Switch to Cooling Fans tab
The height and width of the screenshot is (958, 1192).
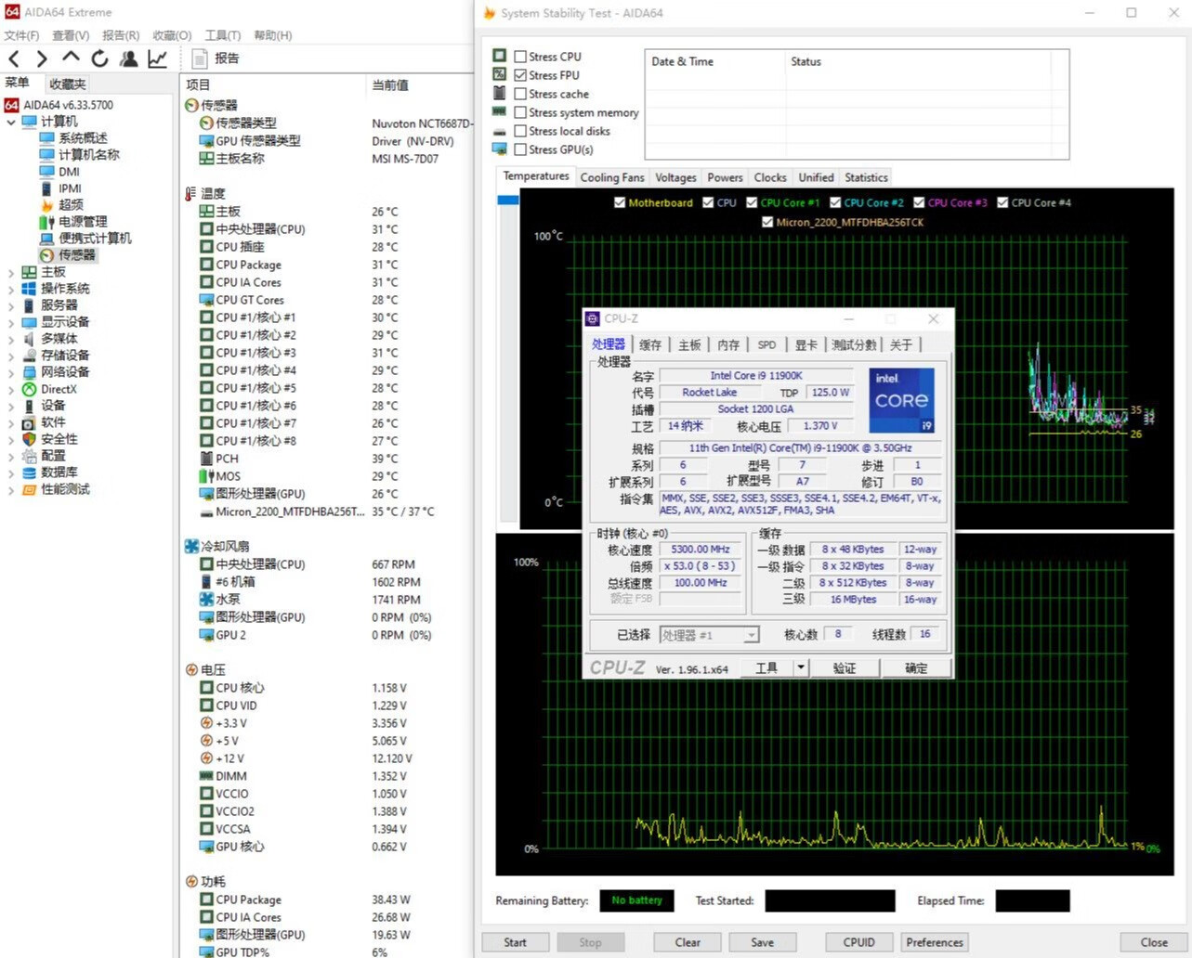[612, 177]
